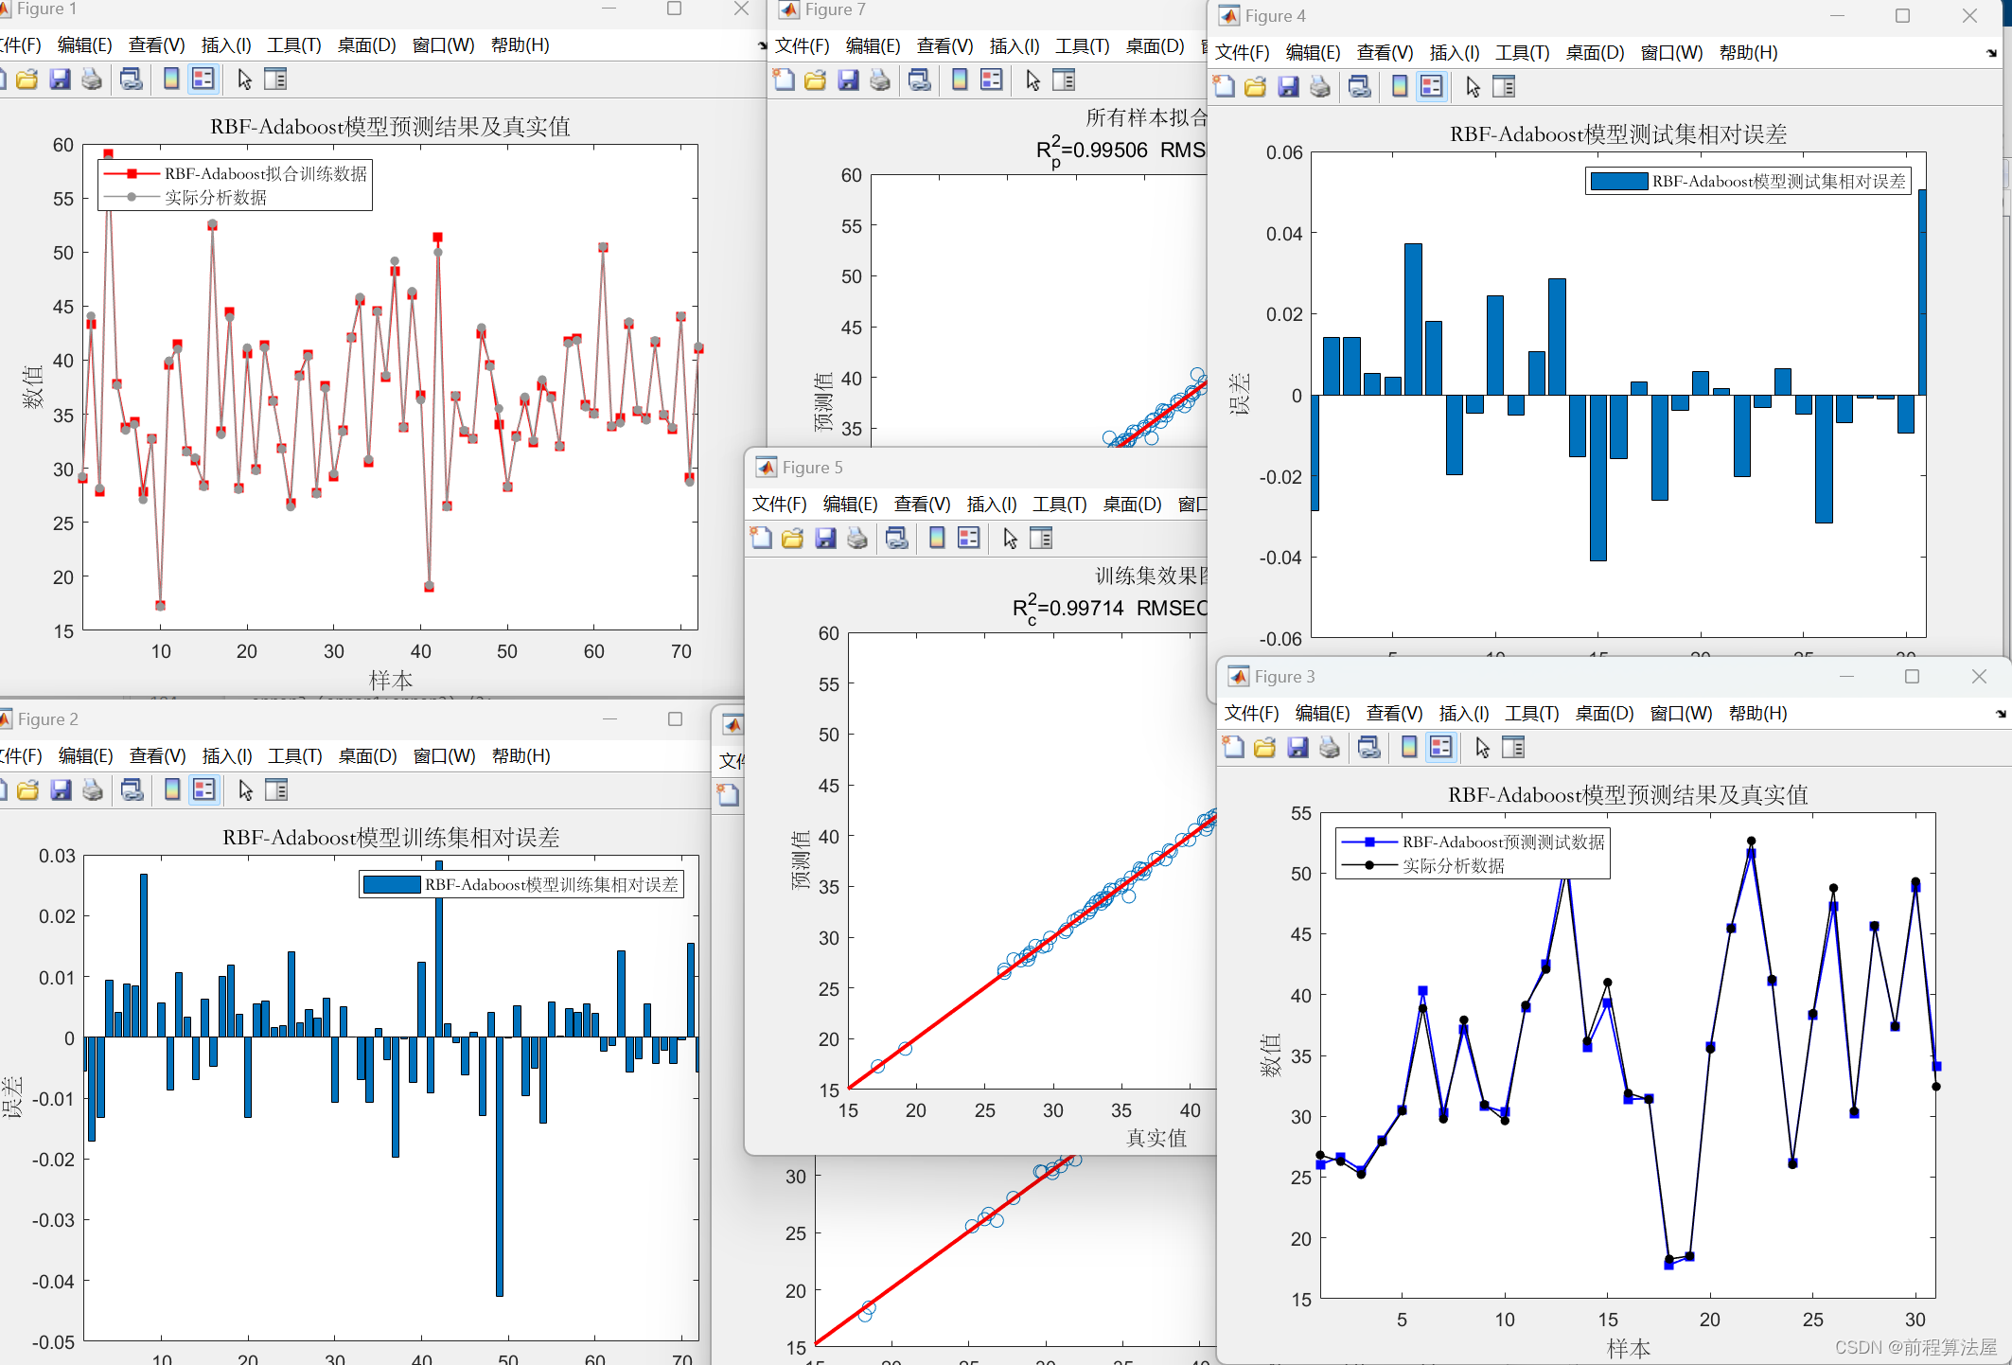
Task: Toggle Insert Legend in Figure 4 toolbar
Action: click(x=1432, y=87)
